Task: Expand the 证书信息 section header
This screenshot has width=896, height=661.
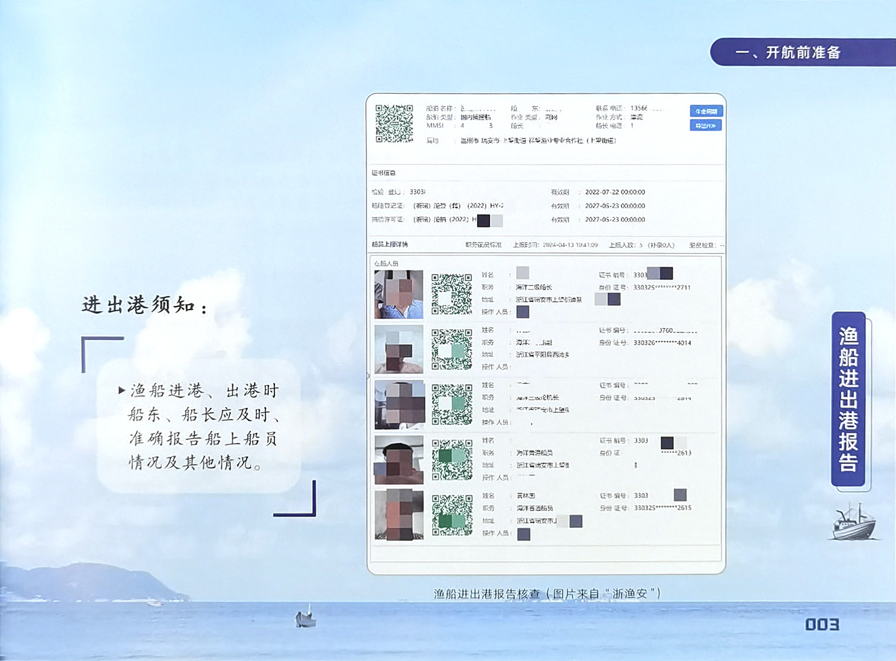Action: point(384,173)
